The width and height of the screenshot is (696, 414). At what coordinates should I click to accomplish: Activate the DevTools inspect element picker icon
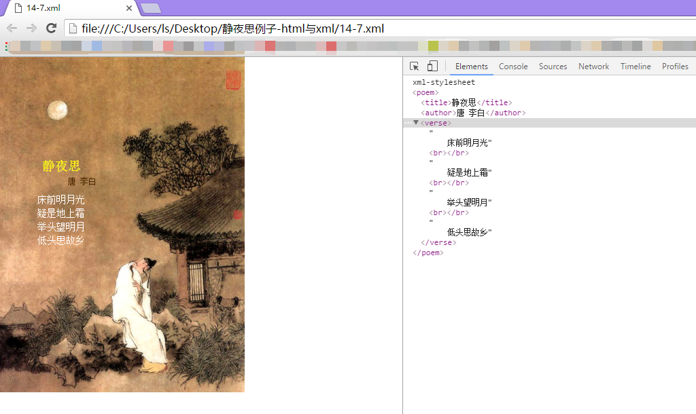coord(414,66)
